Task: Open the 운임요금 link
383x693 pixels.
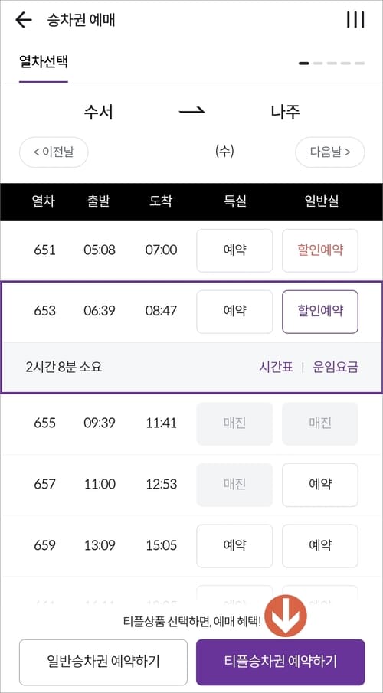Action: point(336,368)
